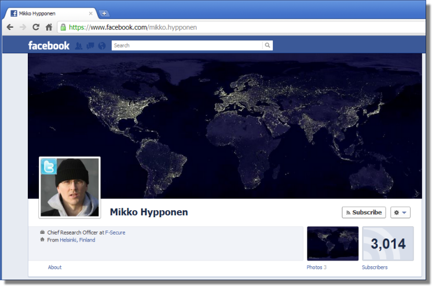Go to the browser home page icon
Image resolution: width=432 pixels, height=286 pixels.
(x=49, y=27)
